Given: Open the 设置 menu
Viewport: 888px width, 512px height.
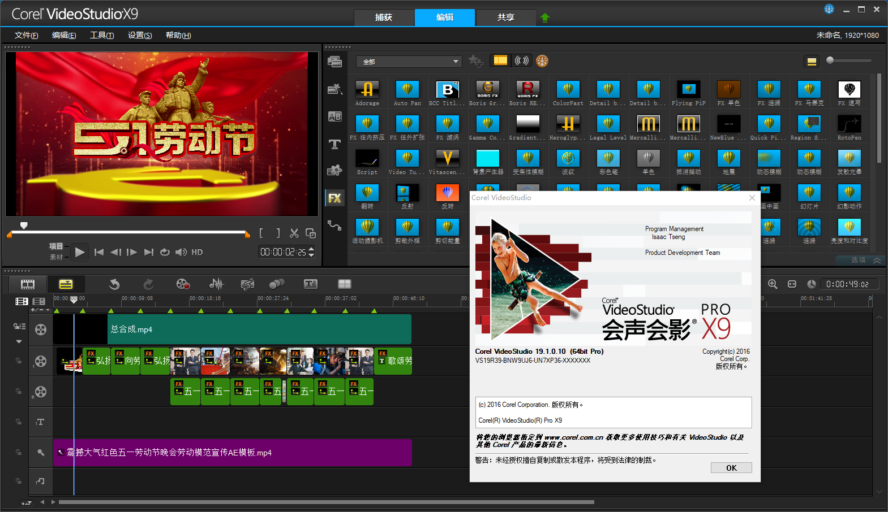Looking at the screenshot, I should (140, 35).
